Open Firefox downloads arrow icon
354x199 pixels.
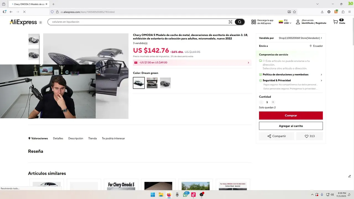(322, 12)
